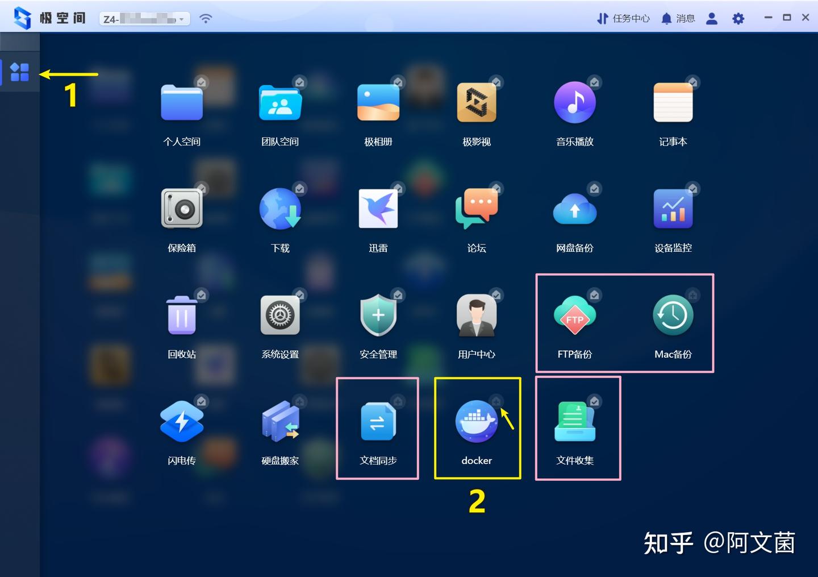Open 安全管理 security management
Screen dimensions: 818x577
[378, 315]
